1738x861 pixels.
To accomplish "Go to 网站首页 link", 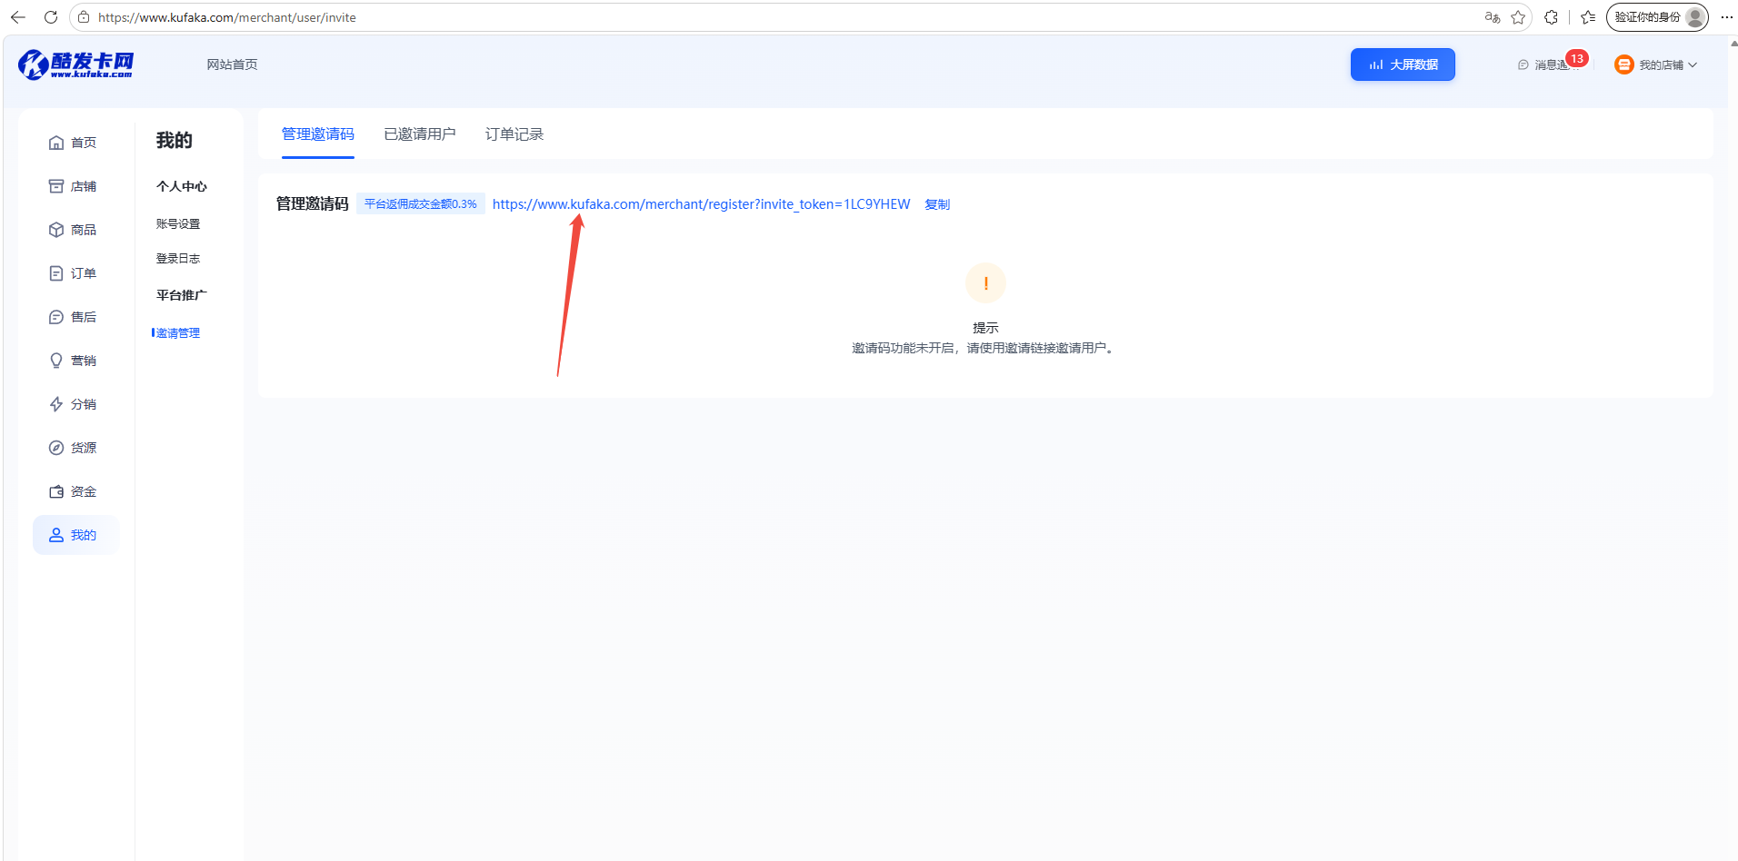I will coord(232,64).
